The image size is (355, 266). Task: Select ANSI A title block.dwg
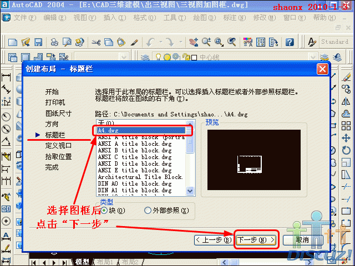coord(141,144)
